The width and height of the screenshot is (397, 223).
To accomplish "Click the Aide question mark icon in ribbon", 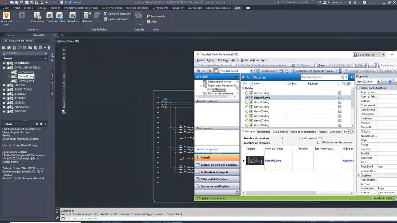I will (149, 22).
